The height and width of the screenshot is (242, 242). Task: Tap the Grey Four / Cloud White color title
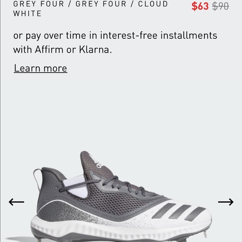91,9
